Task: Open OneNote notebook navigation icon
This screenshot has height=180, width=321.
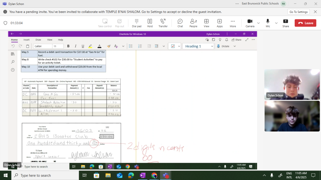Action: point(13,54)
